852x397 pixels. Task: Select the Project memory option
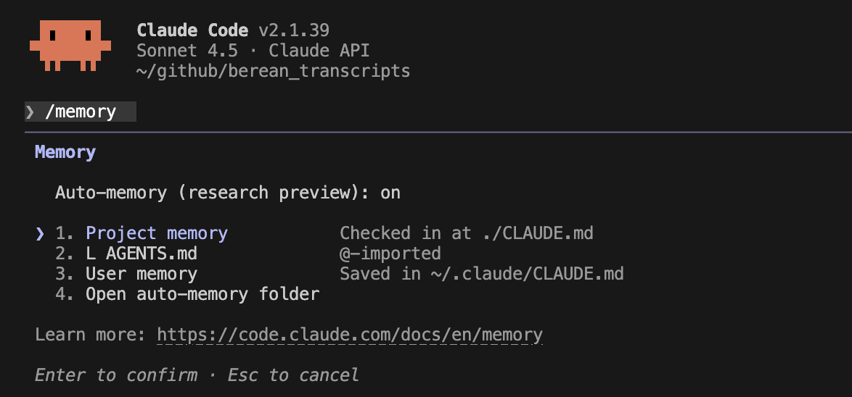tap(157, 233)
